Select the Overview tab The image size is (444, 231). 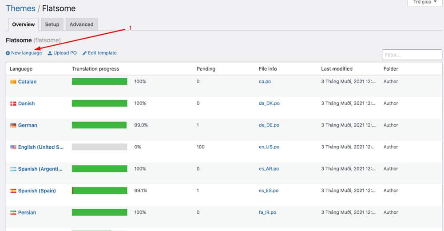click(x=24, y=24)
